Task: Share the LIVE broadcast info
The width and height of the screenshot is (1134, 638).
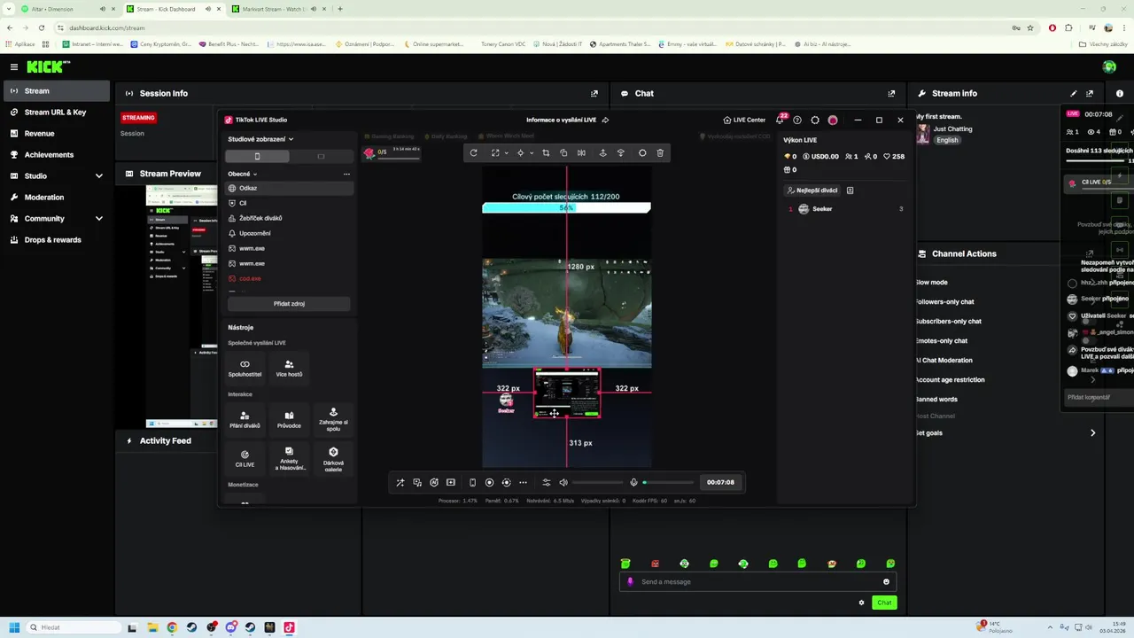Action: 605,120
